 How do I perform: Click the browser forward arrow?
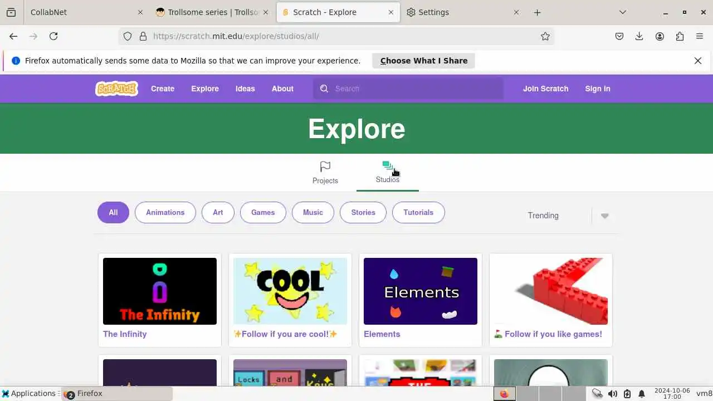pos(33,36)
